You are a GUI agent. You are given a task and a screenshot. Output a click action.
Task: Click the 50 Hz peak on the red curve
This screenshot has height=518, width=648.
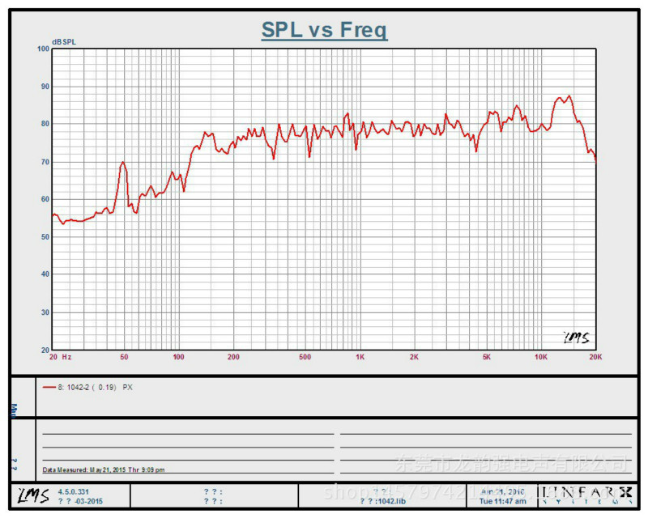coord(123,163)
